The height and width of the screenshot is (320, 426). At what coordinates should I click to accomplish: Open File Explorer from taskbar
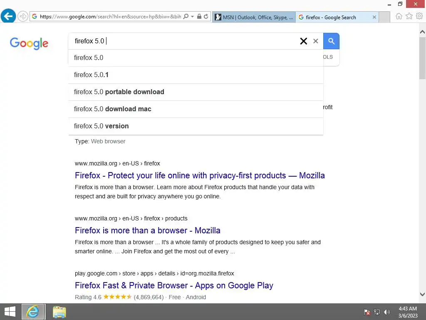tap(59, 312)
